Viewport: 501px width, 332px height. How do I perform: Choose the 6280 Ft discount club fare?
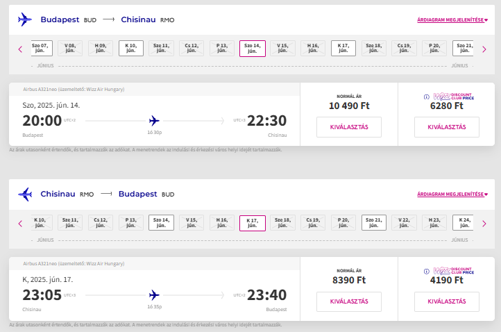447,127
